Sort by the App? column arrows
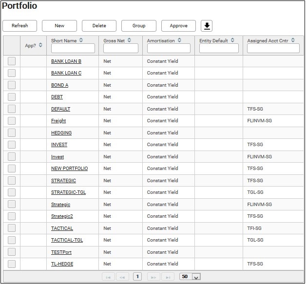This screenshot has height=284, width=306. [x=40, y=45]
